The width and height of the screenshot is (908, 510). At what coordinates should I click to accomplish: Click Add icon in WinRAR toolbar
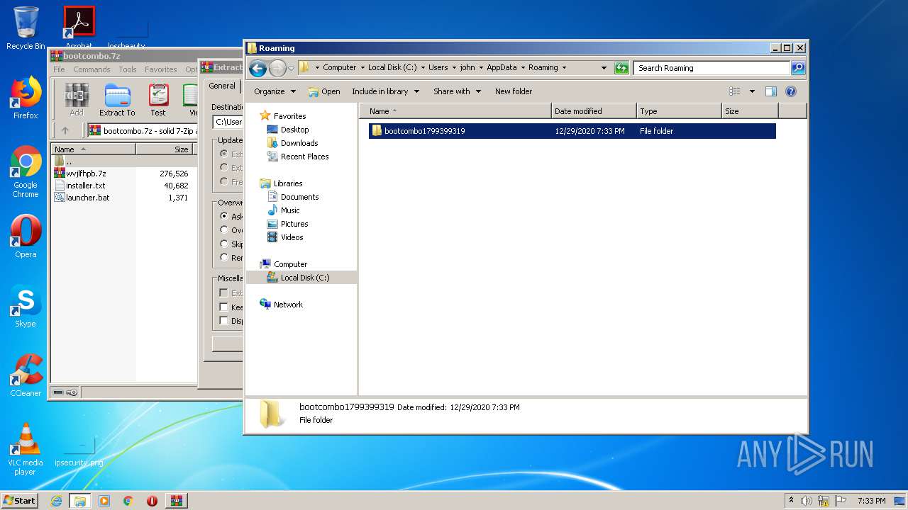77,99
